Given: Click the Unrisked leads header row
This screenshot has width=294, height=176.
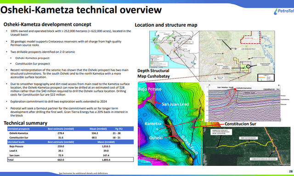Looking at the screenshot, I should (x=70, y=142).
